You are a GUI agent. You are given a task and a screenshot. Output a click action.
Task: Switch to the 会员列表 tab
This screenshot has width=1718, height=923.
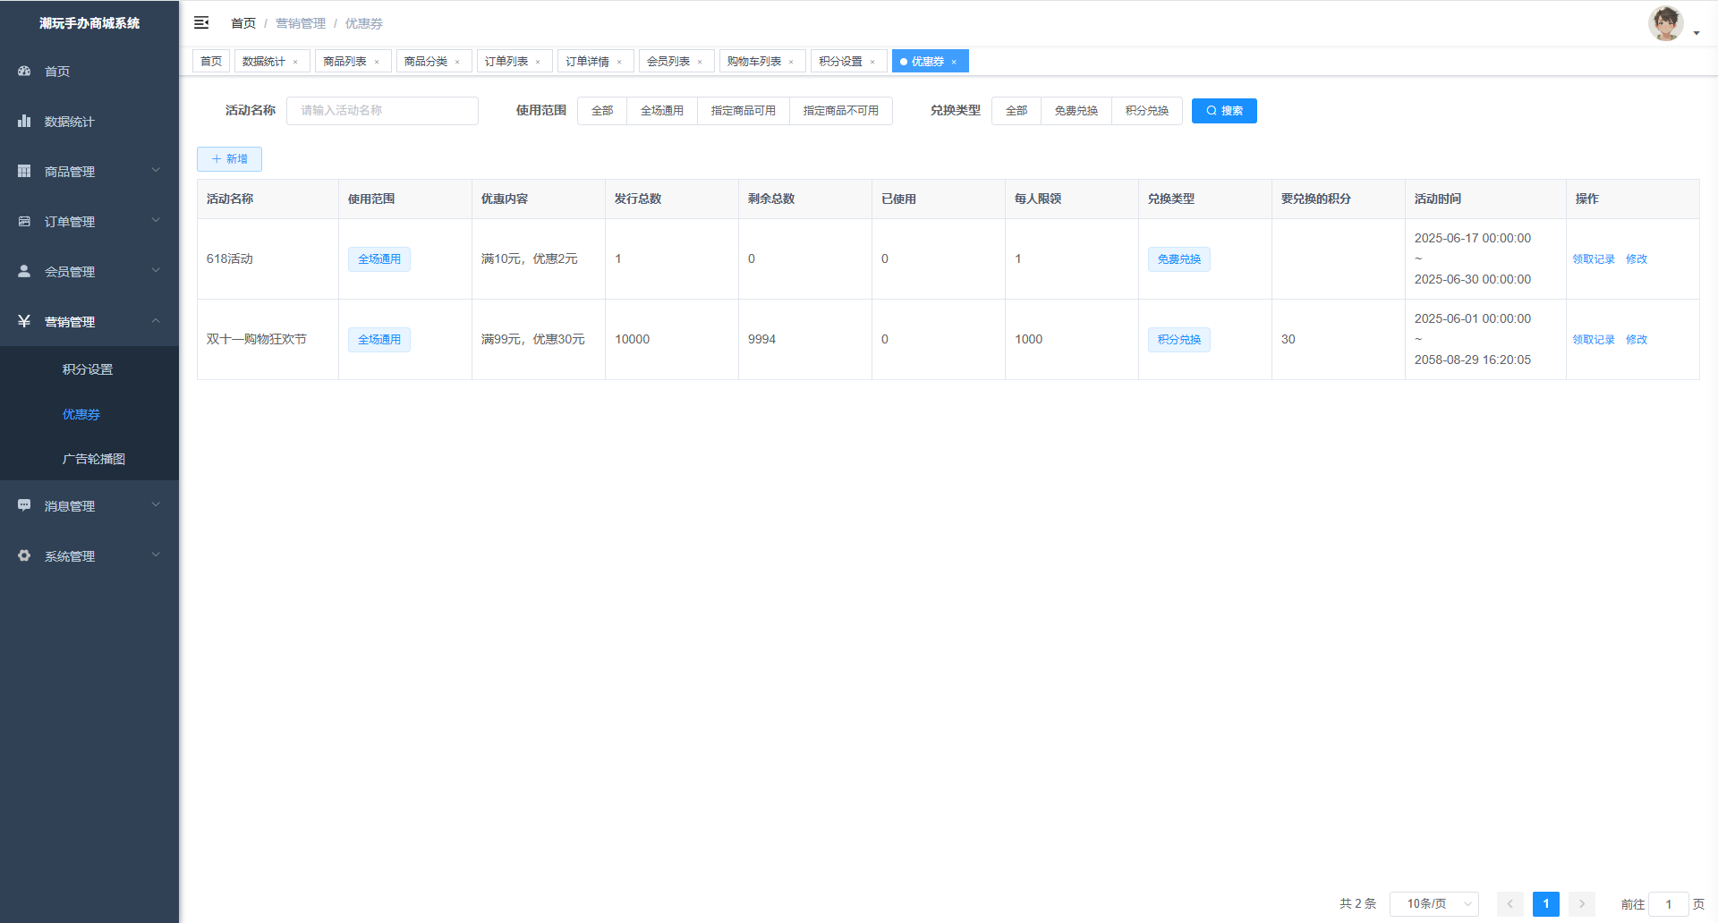668,61
